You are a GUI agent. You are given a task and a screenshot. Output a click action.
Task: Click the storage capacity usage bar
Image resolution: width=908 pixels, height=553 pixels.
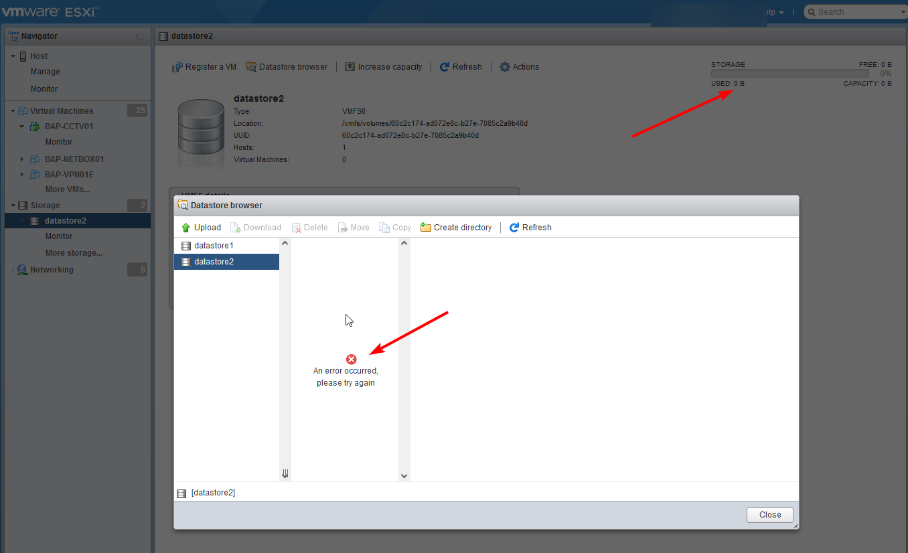[x=789, y=72]
